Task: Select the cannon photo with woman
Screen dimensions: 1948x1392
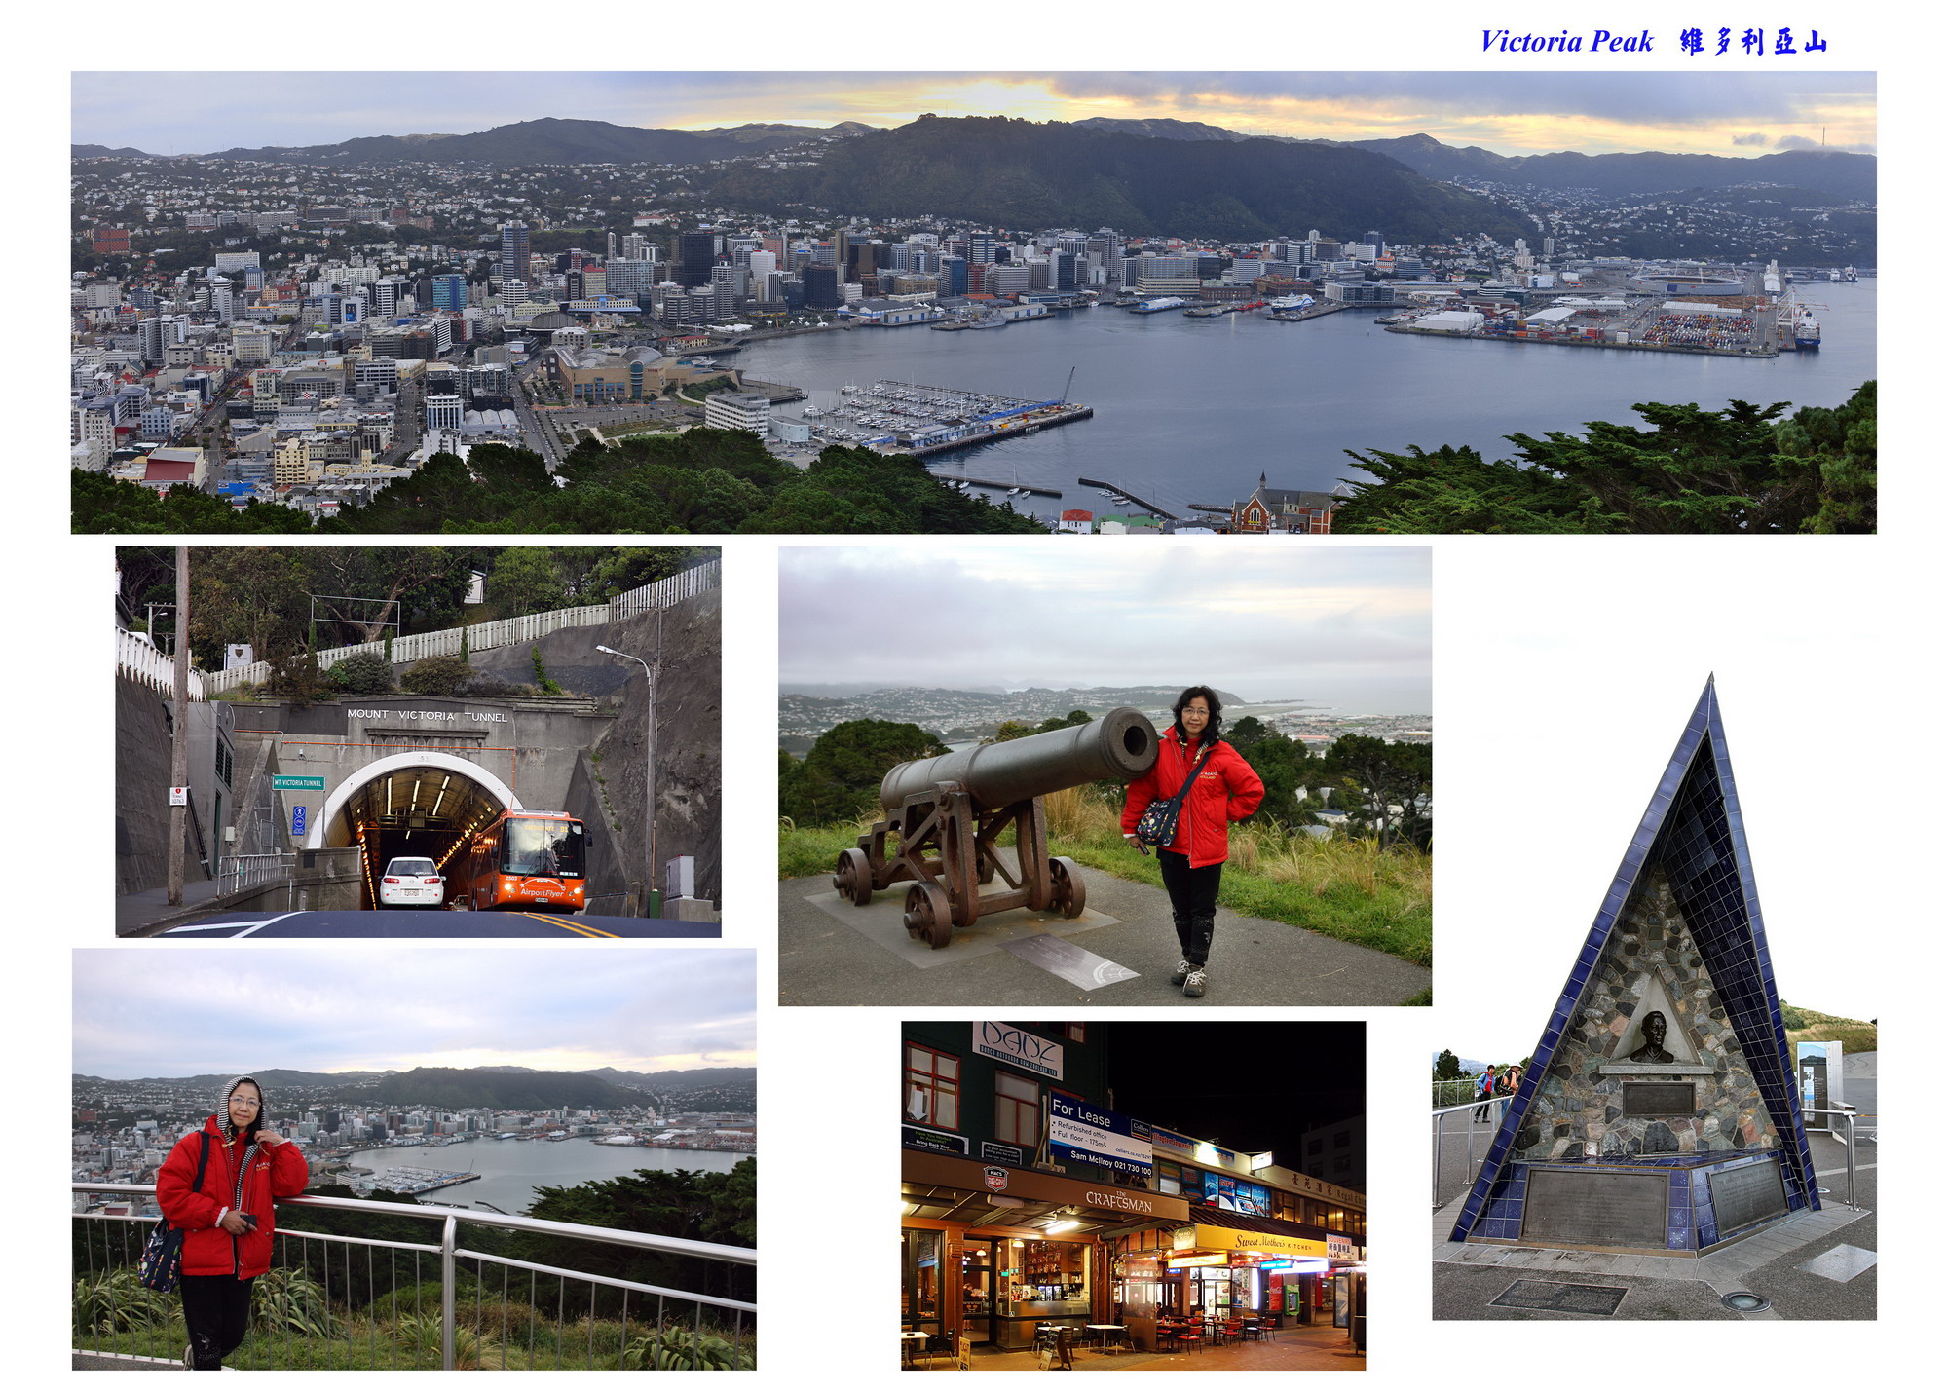Action: [1105, 775]
